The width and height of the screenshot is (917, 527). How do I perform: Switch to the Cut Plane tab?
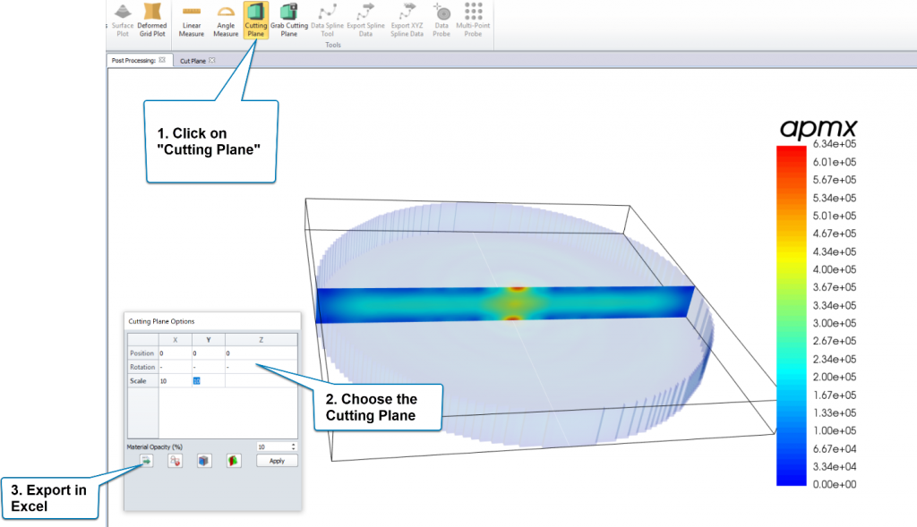(x=193, y=61)
